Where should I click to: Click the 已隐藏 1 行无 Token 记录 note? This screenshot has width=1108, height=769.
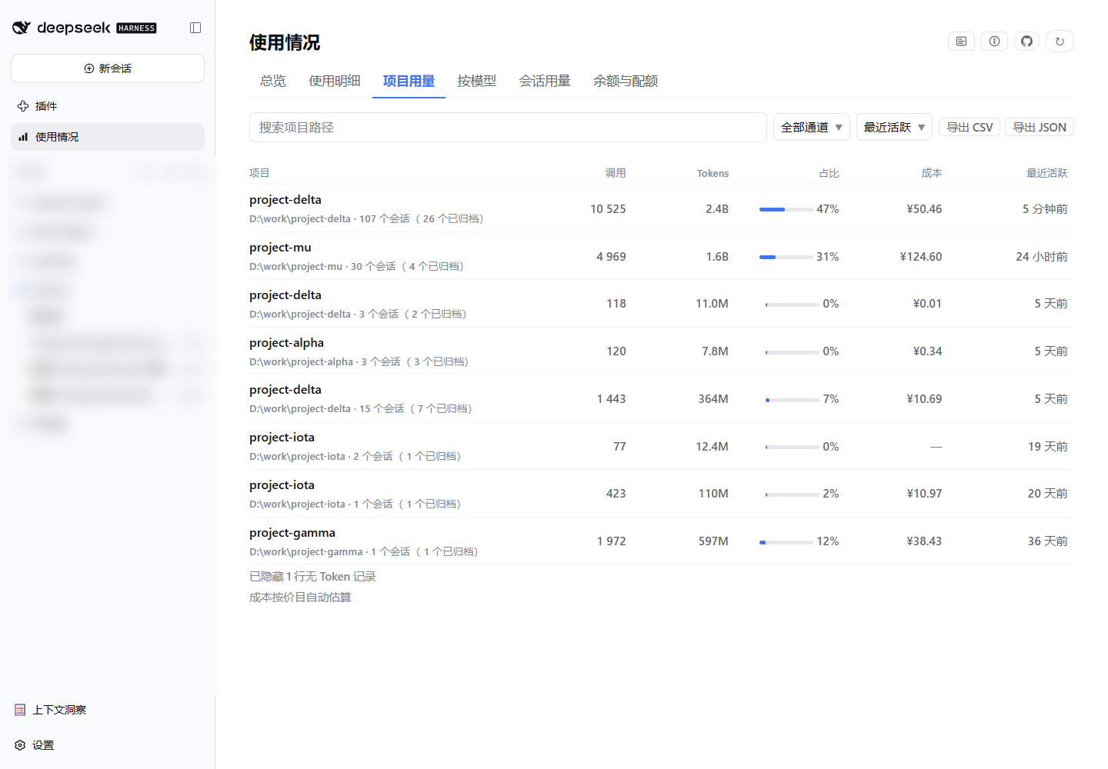tap(312, 577)
